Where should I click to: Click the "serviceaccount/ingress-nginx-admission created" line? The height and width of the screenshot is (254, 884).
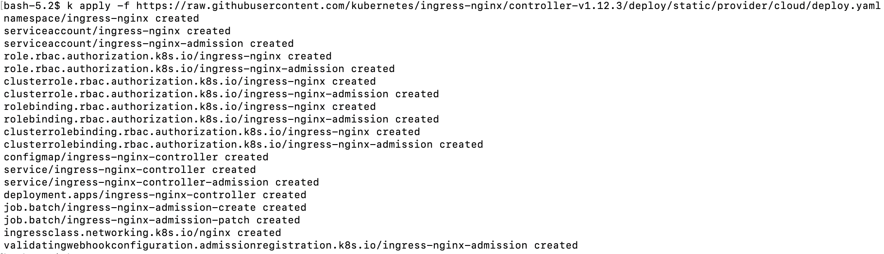pyautogui.click(x=148, y=44)
